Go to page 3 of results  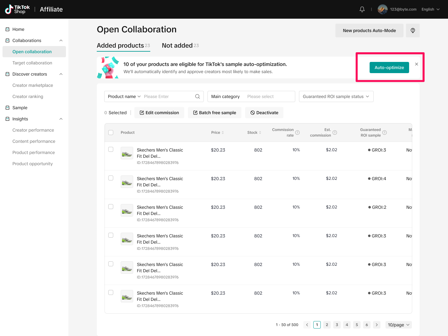(x=337, y=325)
